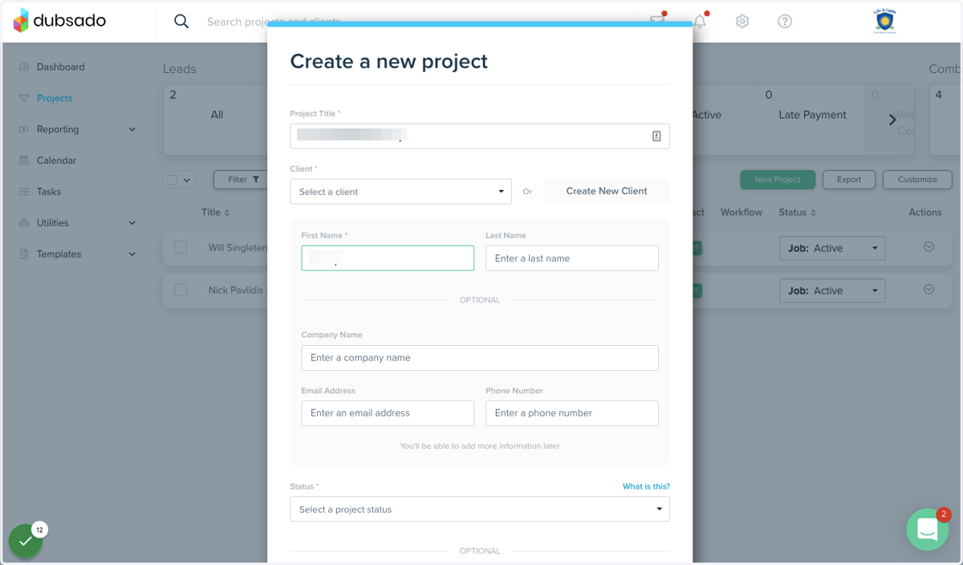Click the Reporting sidebar icon
Image resolution: width=963 pixels, height=565 pixels.
tap(23, 129)
